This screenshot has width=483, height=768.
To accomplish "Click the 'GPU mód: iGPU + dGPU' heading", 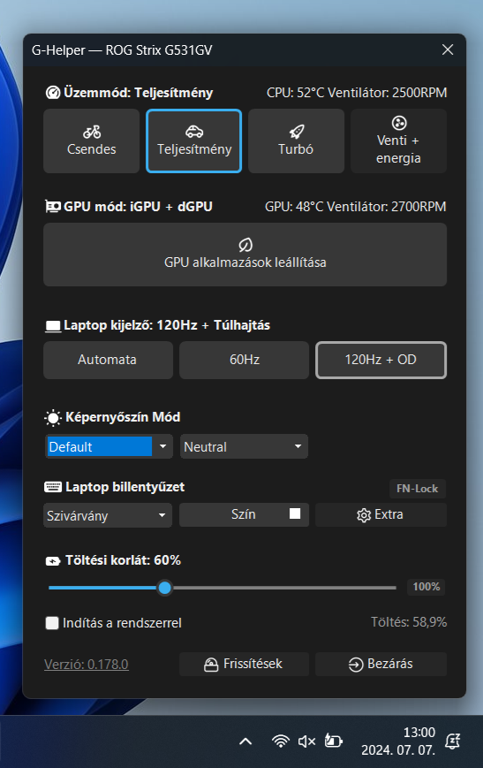I will [x=138, y=207].
